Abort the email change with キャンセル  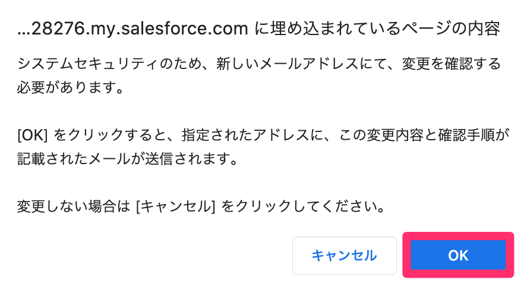[x=344, y=256]
